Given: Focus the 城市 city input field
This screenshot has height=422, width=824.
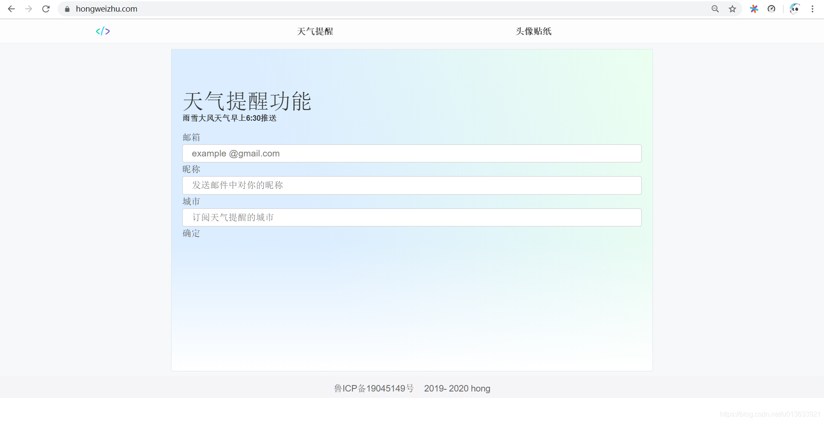Looking at the screenshot, I should click(x=412, y=217).
